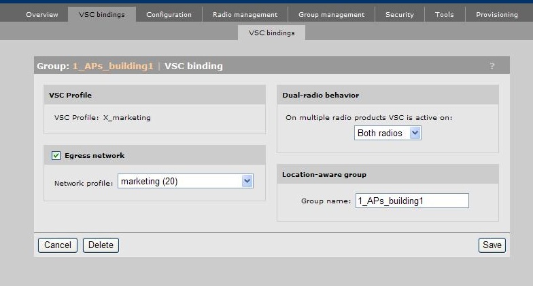Click the X_marketing VSC Profile value
This screenshot has width=533, height=286.
[127, 117]
